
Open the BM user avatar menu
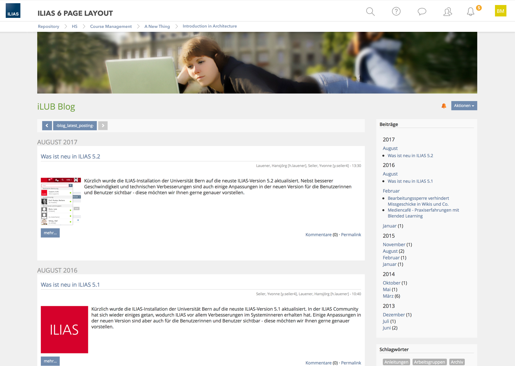(500, 11)
